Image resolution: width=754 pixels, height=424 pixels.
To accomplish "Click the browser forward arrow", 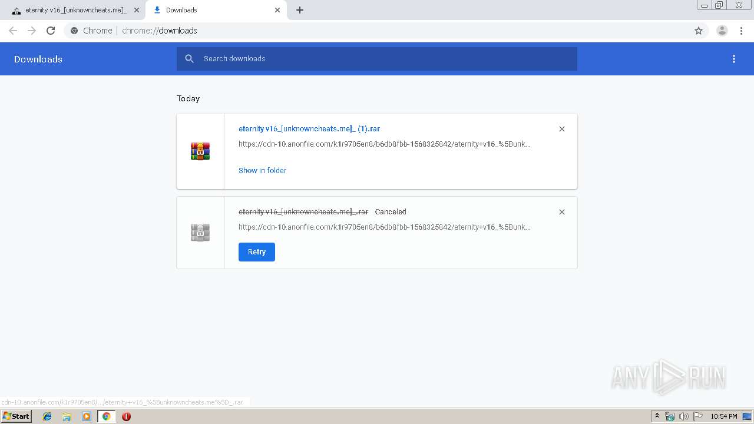I will pyautogui.click(x=32, y=31).
